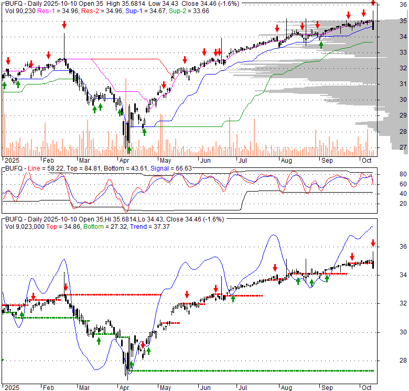Click the green arrow under the April low in the bottom chart

(132, 365)
